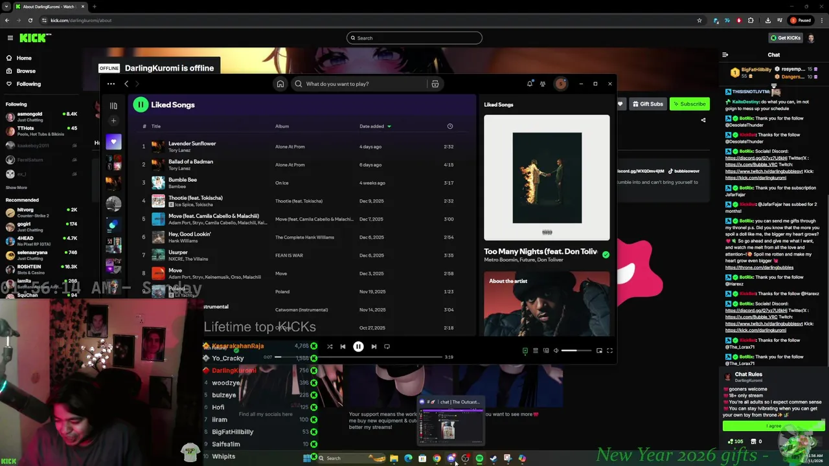Pause playback in Spotify bottom bar

click(x=358, y=347)
